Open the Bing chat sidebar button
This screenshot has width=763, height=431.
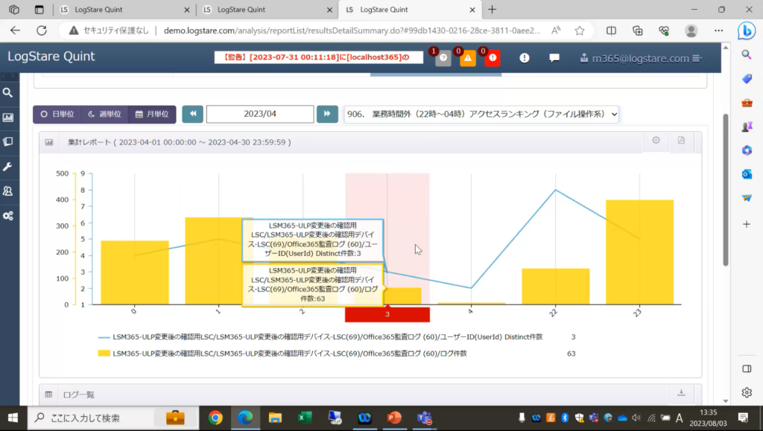click(747, 31)
